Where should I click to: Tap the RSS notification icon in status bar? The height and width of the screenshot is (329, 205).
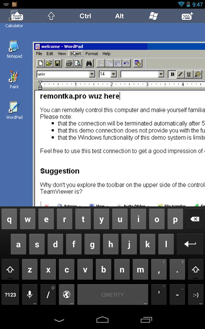pos(14,4)
